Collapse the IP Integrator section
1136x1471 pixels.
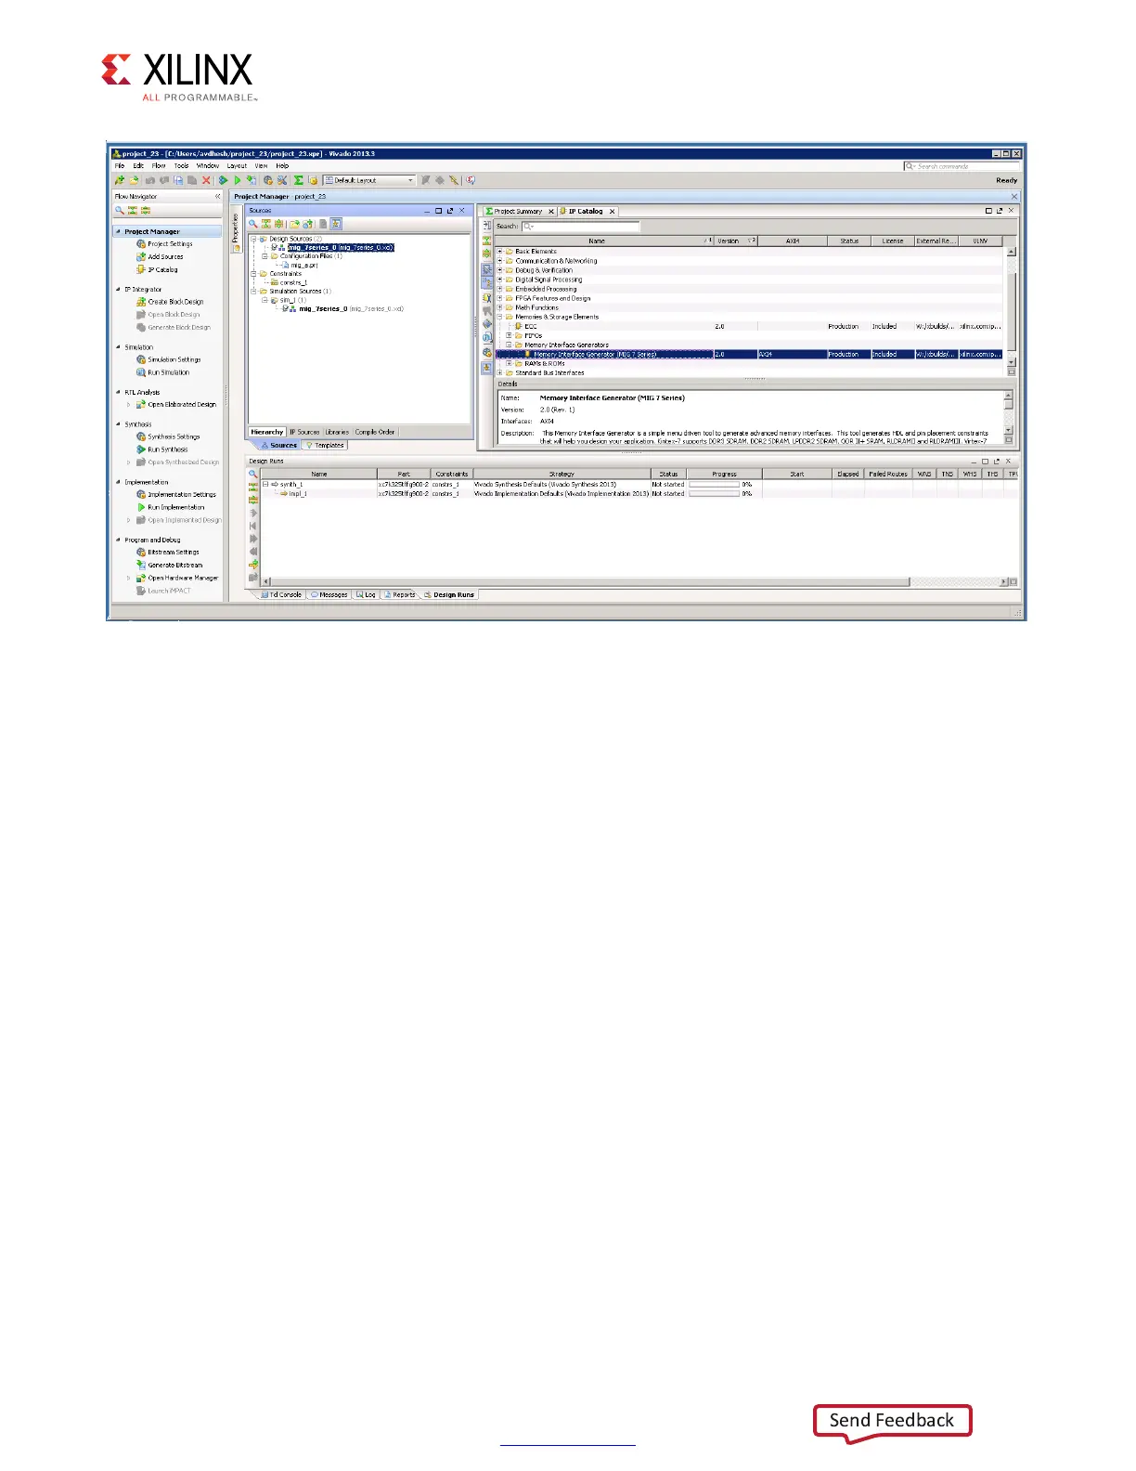[118, 290]
